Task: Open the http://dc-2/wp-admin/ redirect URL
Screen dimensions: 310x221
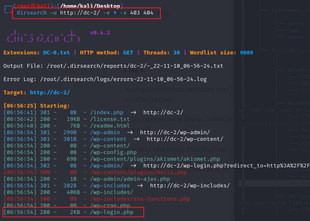Action: 175,133
